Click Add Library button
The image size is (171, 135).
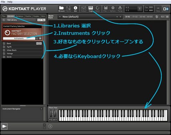[x=12, y=20]
